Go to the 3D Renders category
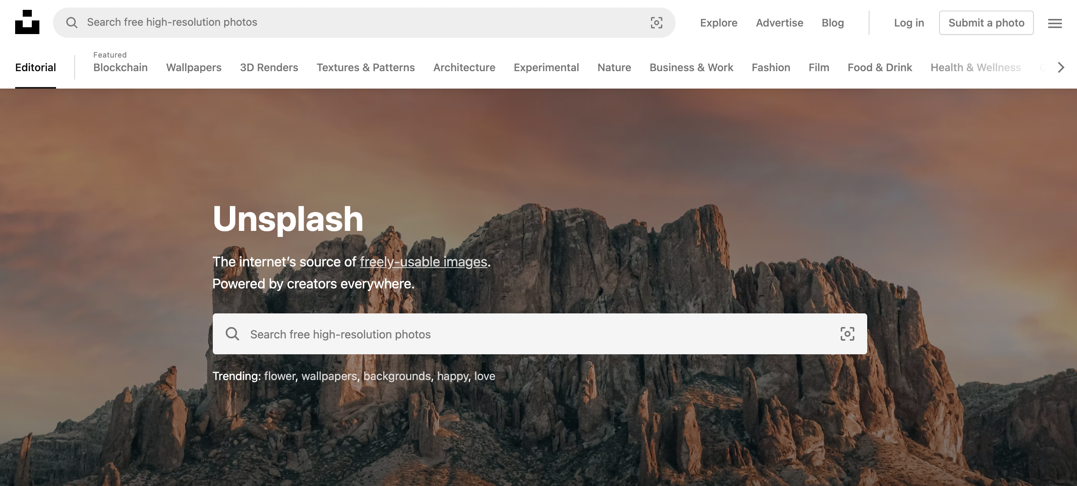The width and height of the screenshot is (1077, 486). click(269, 67)
